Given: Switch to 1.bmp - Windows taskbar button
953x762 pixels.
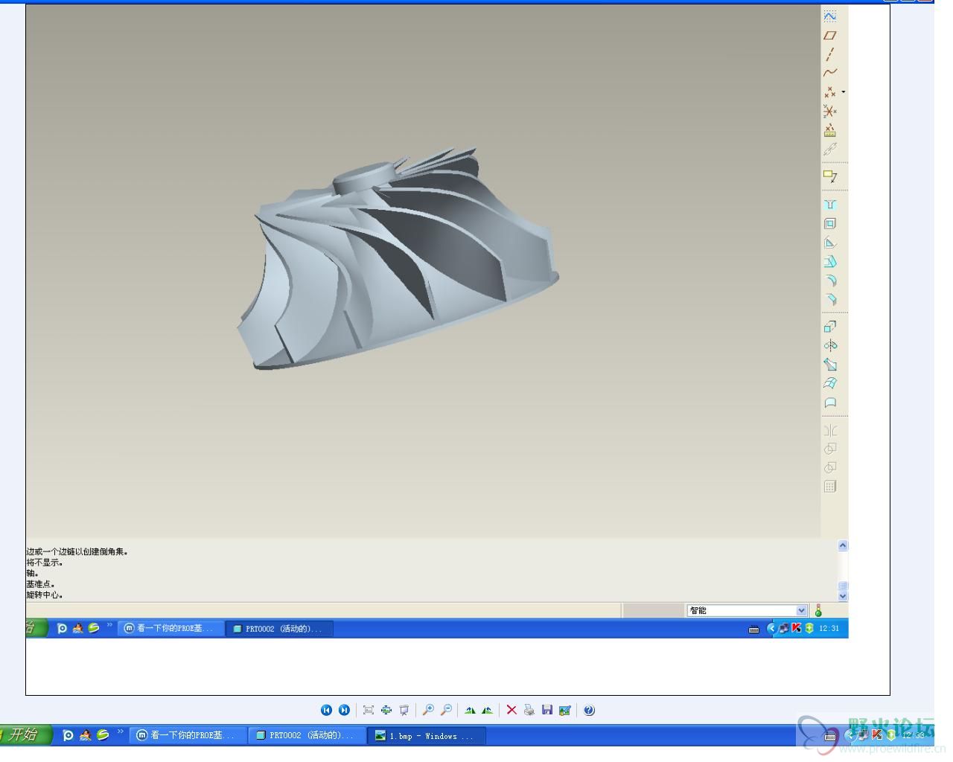Looking at the screenshot, I should click(427, 735).
